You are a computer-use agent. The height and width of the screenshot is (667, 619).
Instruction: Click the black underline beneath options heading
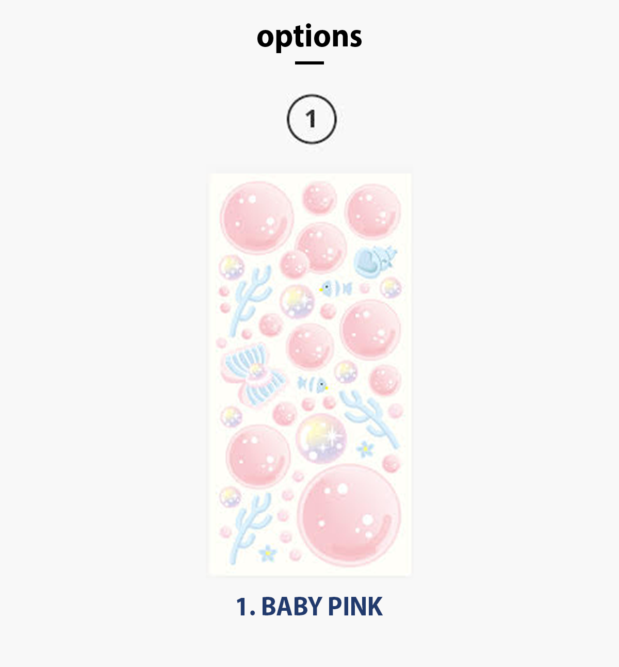(309, 63)
